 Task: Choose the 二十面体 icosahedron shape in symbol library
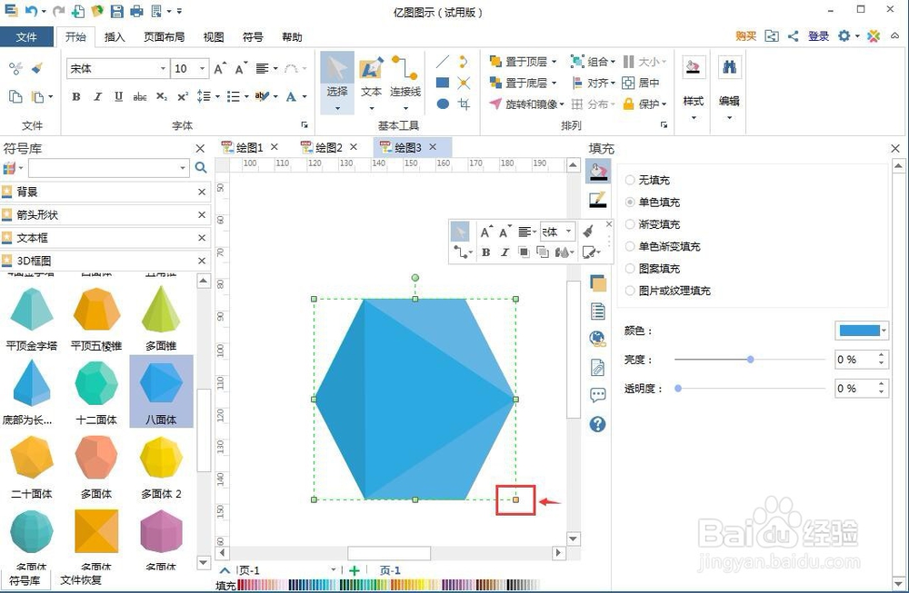tap(32, 459)
